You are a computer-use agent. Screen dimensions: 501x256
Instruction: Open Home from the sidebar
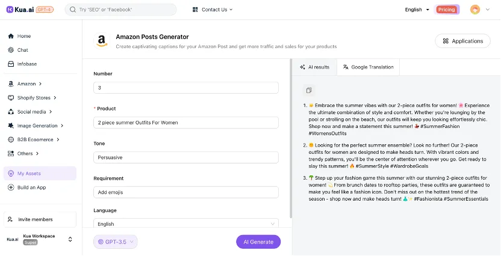coord(24,36)
